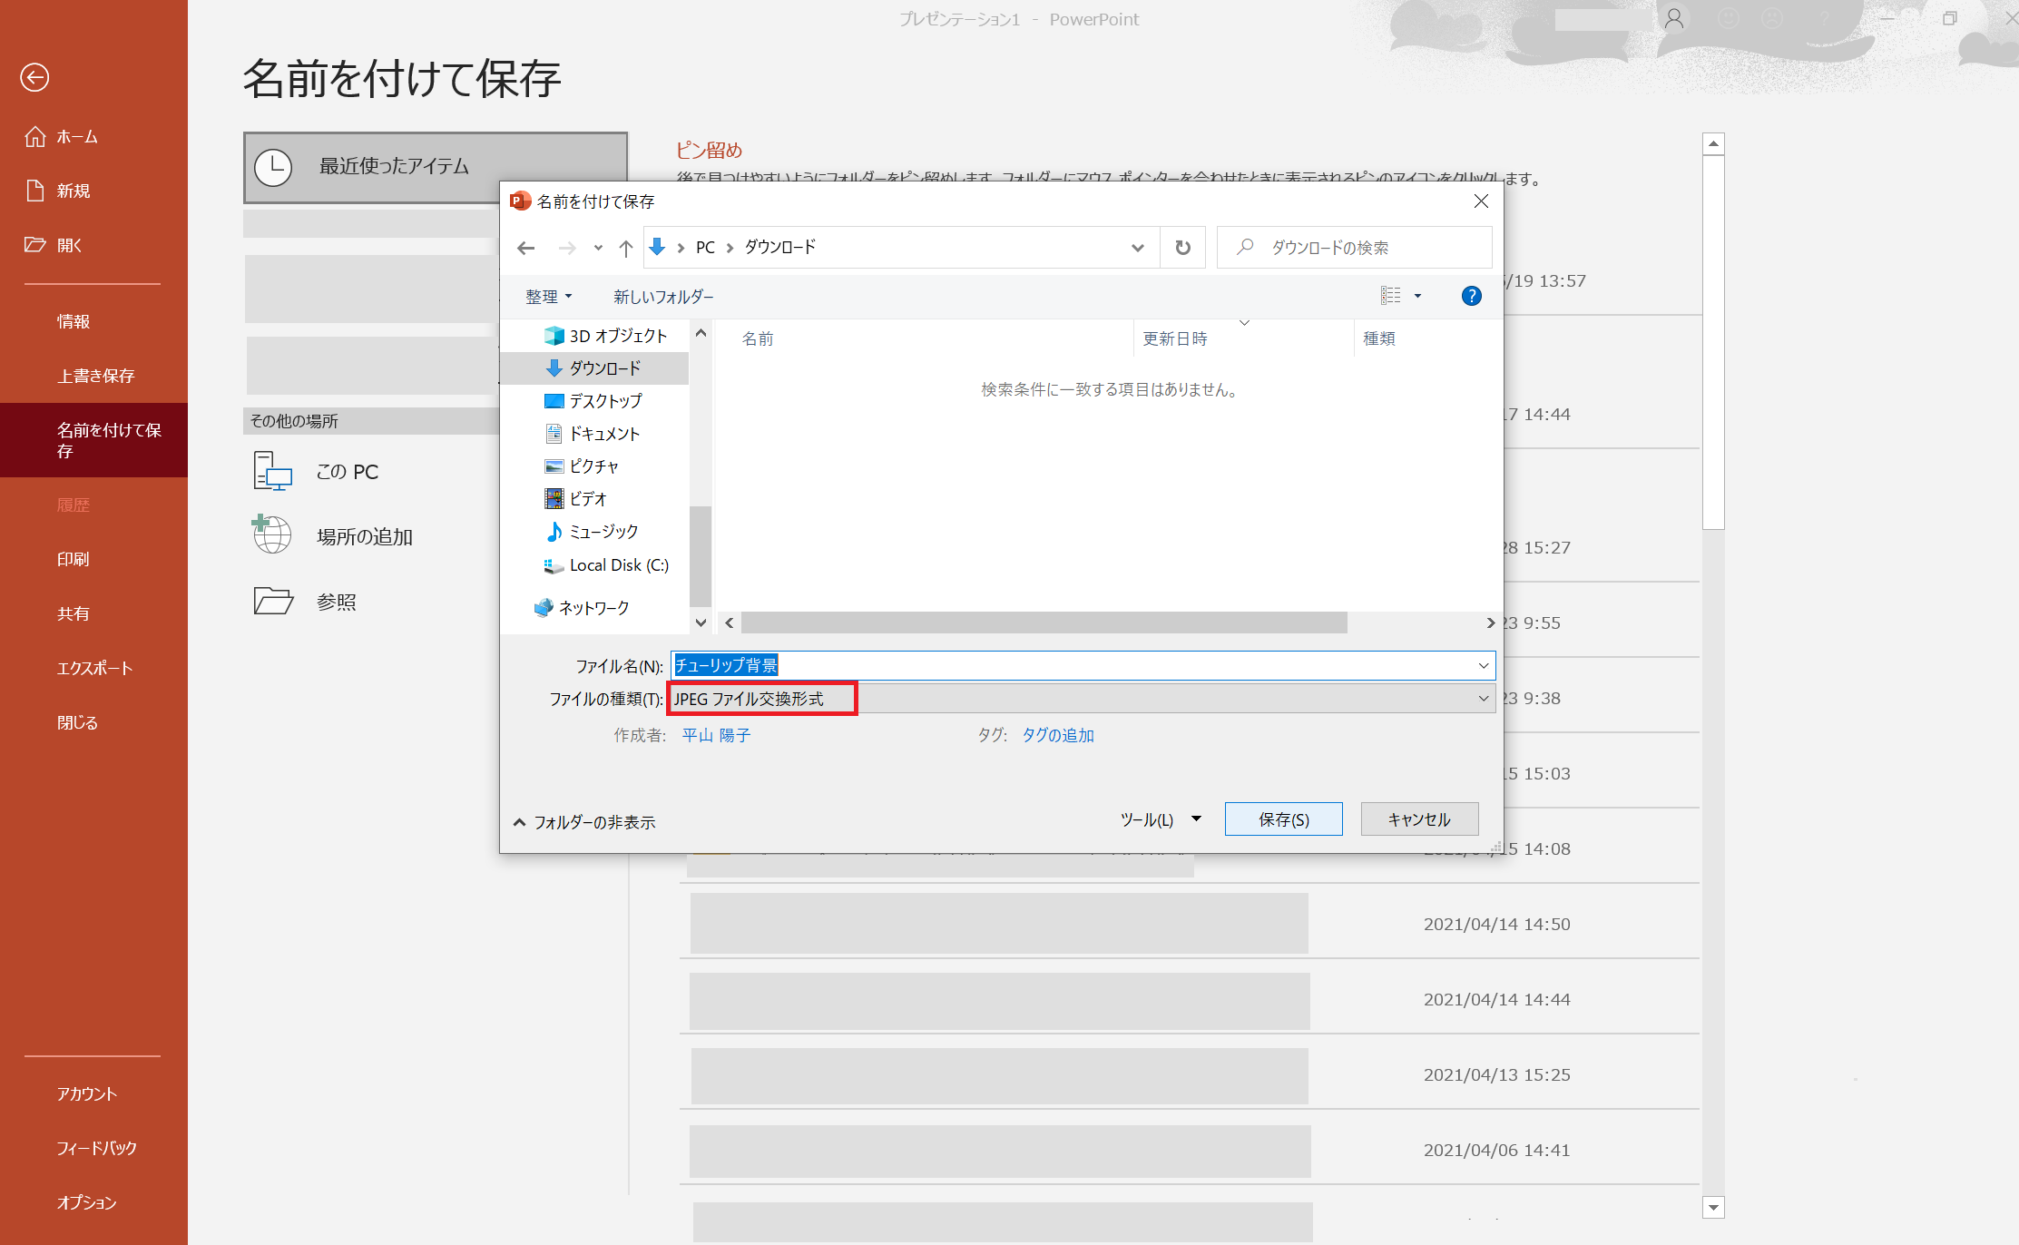Select Local Disk (C:) in the tree
Screen dimensions: 2019x1245
tap(606, 565)
